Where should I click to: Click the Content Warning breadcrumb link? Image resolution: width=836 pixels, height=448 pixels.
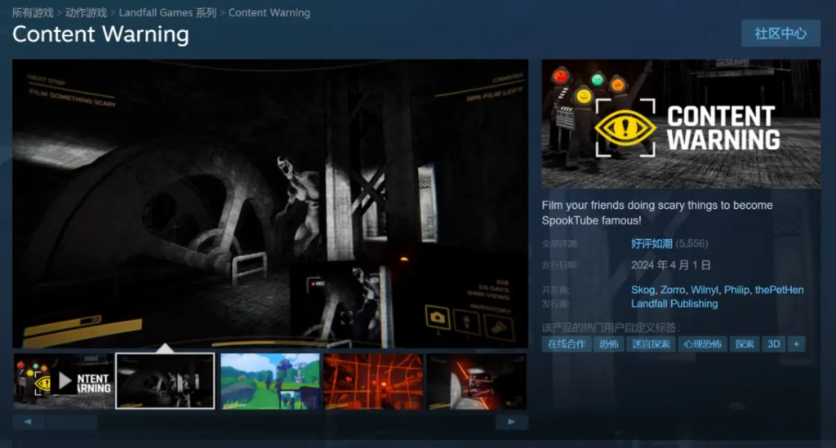pyautogui.click(x=269, y=13)
